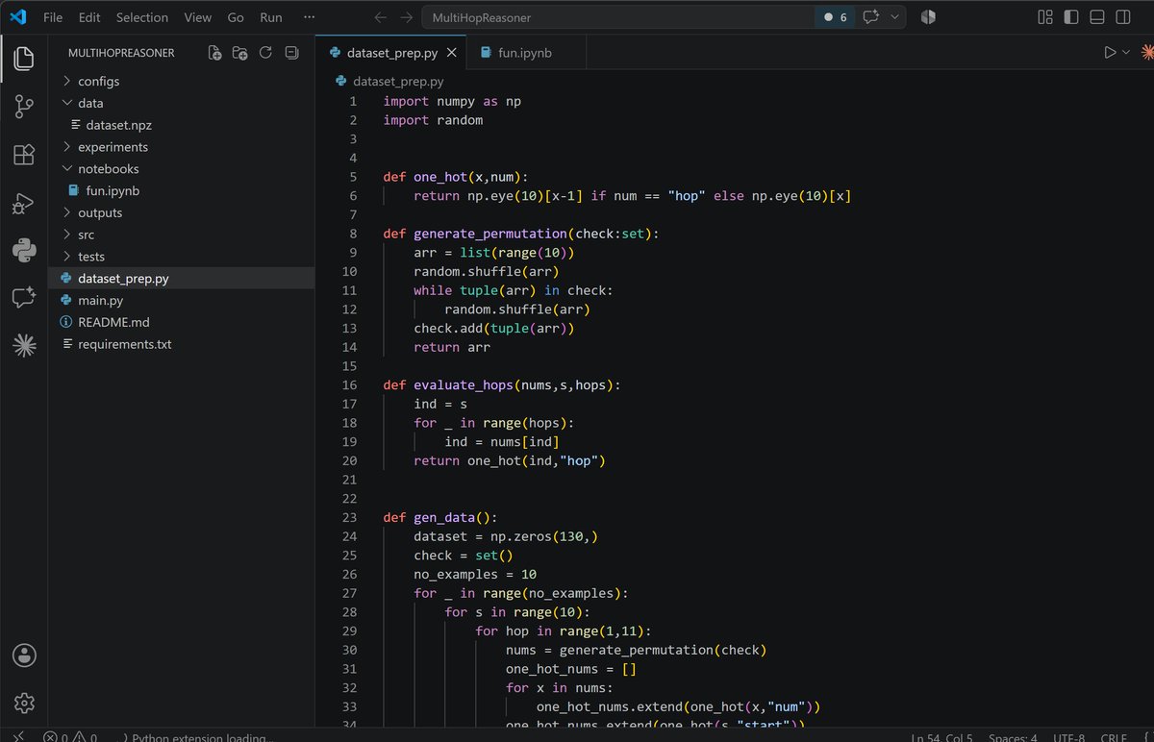Select dataset_prep.py in Explorer tree
The height and width of the screenshot is (742, 1154).
pos(181,279)
